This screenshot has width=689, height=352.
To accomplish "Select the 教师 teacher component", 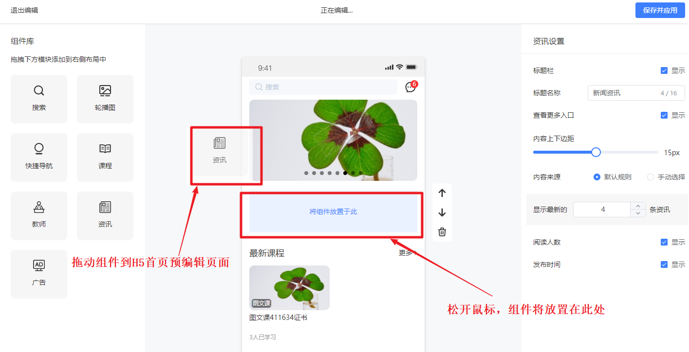I will click(39, 215).
